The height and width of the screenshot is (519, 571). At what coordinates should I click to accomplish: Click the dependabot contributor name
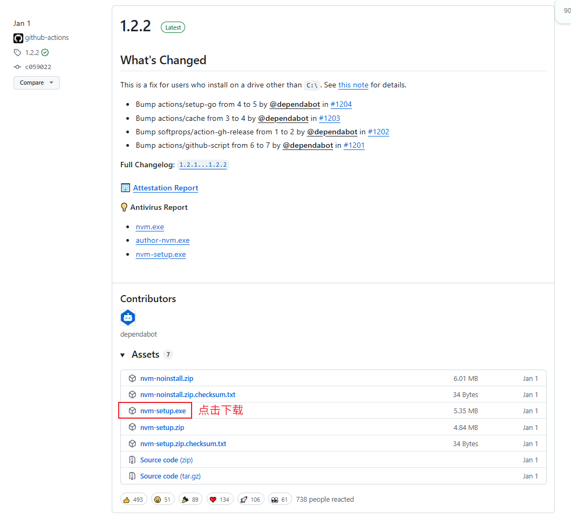138,334
